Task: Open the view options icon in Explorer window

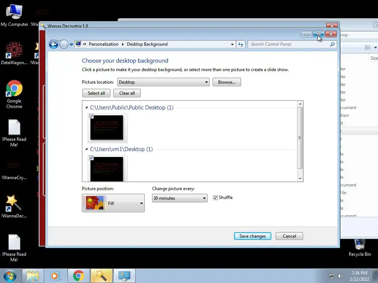Action: pos(367,48)
